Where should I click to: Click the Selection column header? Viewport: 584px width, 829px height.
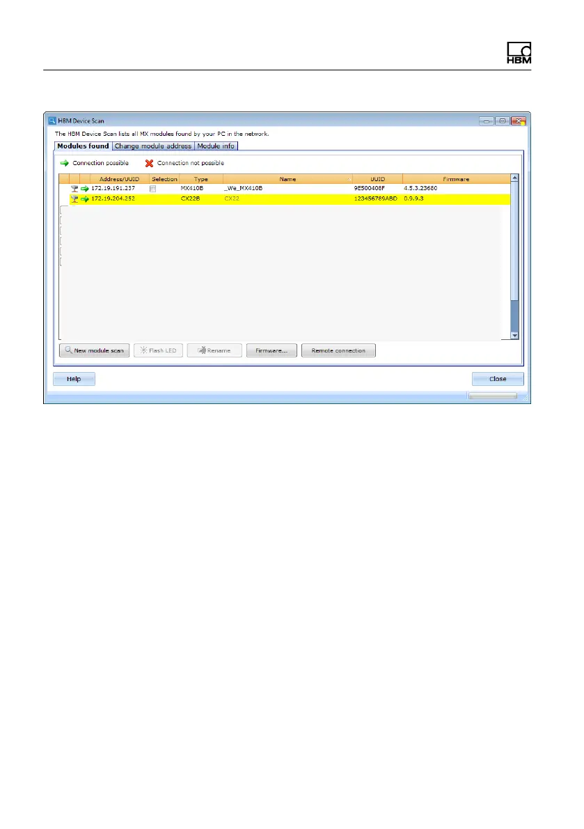164,179
